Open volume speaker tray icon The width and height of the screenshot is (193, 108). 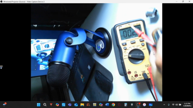(176, 105)
